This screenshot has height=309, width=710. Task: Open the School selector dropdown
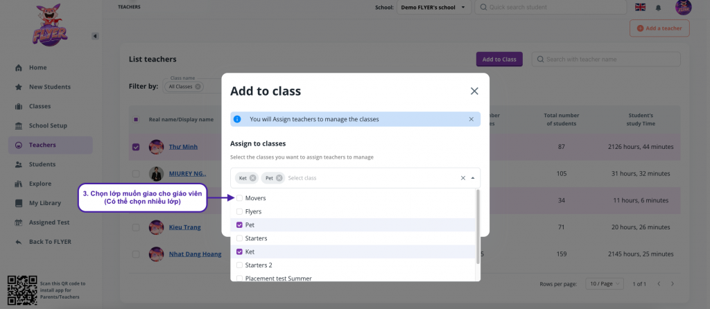pyautogui.click(x=433, y=8)
